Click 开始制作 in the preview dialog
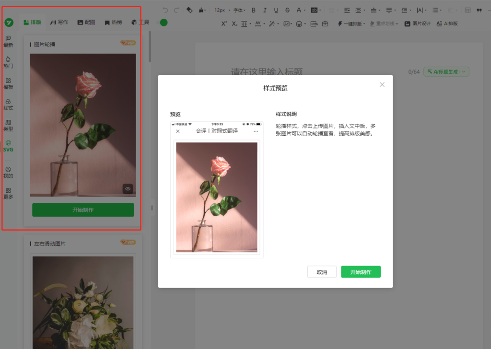The height and width of the screenshot is (349, 491). click(x=361, y=272)
